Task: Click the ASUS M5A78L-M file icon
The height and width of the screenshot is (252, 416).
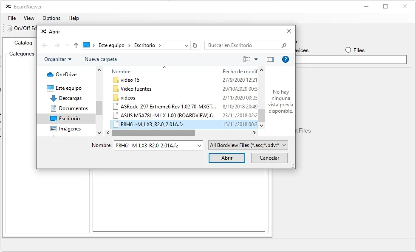Action: click(116, 115)
